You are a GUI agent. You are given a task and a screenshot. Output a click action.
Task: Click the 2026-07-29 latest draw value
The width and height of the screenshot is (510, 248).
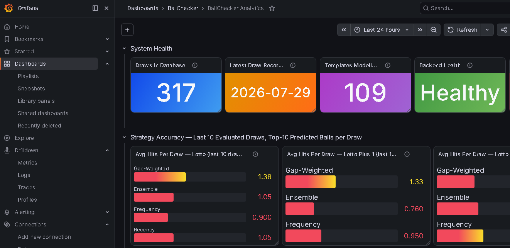click(271, 93)
